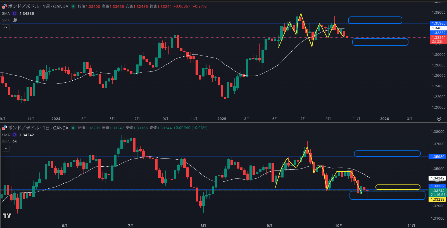Show the hidden SMA on the daily chart

tap(15, 141)
